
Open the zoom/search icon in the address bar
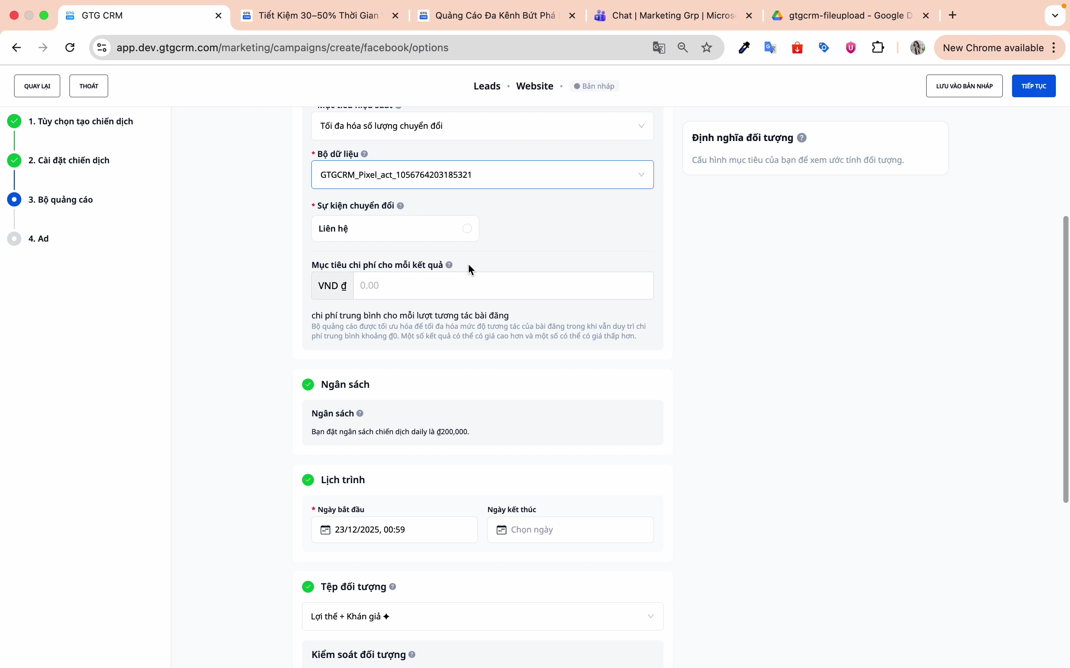[682, 47]
